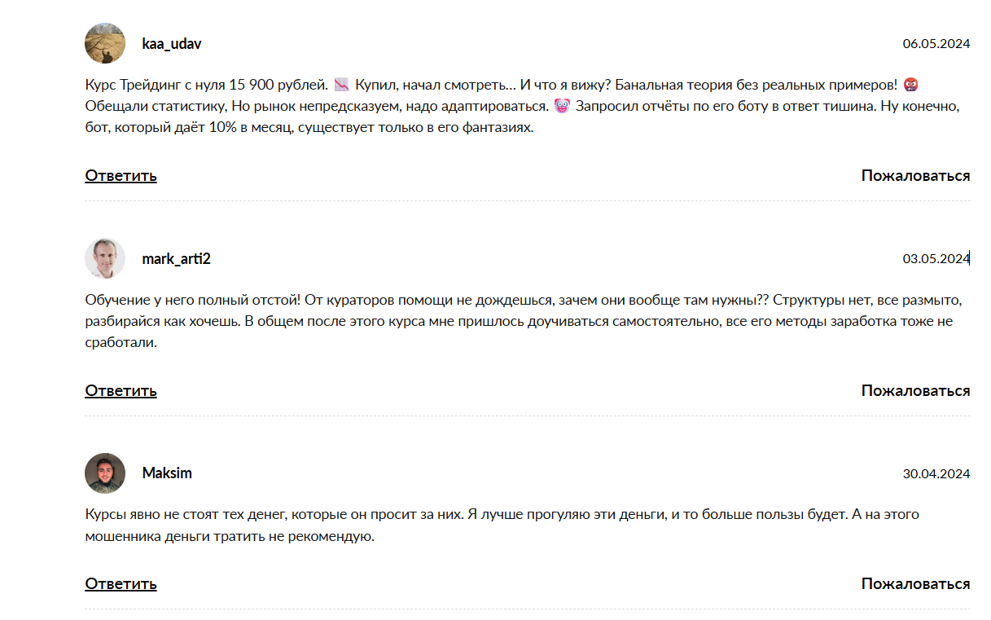Click the clown emoji in kaa_udav's comment
991x620 pixels.
(561, 106)
